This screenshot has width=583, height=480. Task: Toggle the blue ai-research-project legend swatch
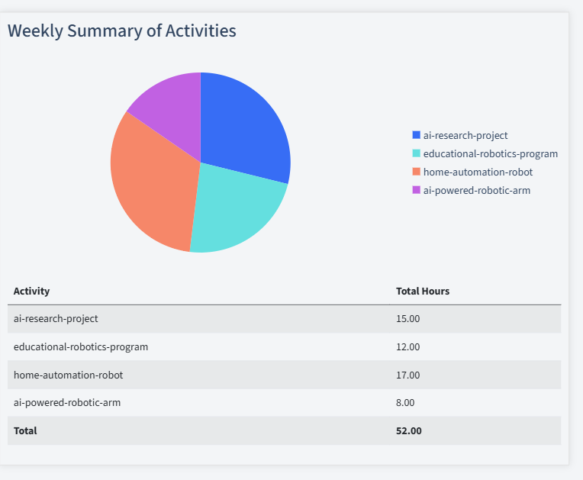416,135
